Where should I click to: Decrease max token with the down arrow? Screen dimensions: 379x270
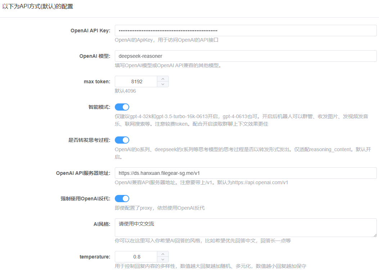click(x=163, y=84)
